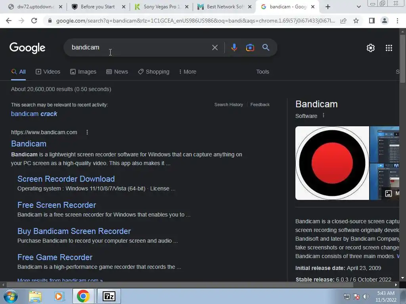This screenshot has width=406, height=304.
Task: Click the Feedback link
Action: tap(260, 104)
